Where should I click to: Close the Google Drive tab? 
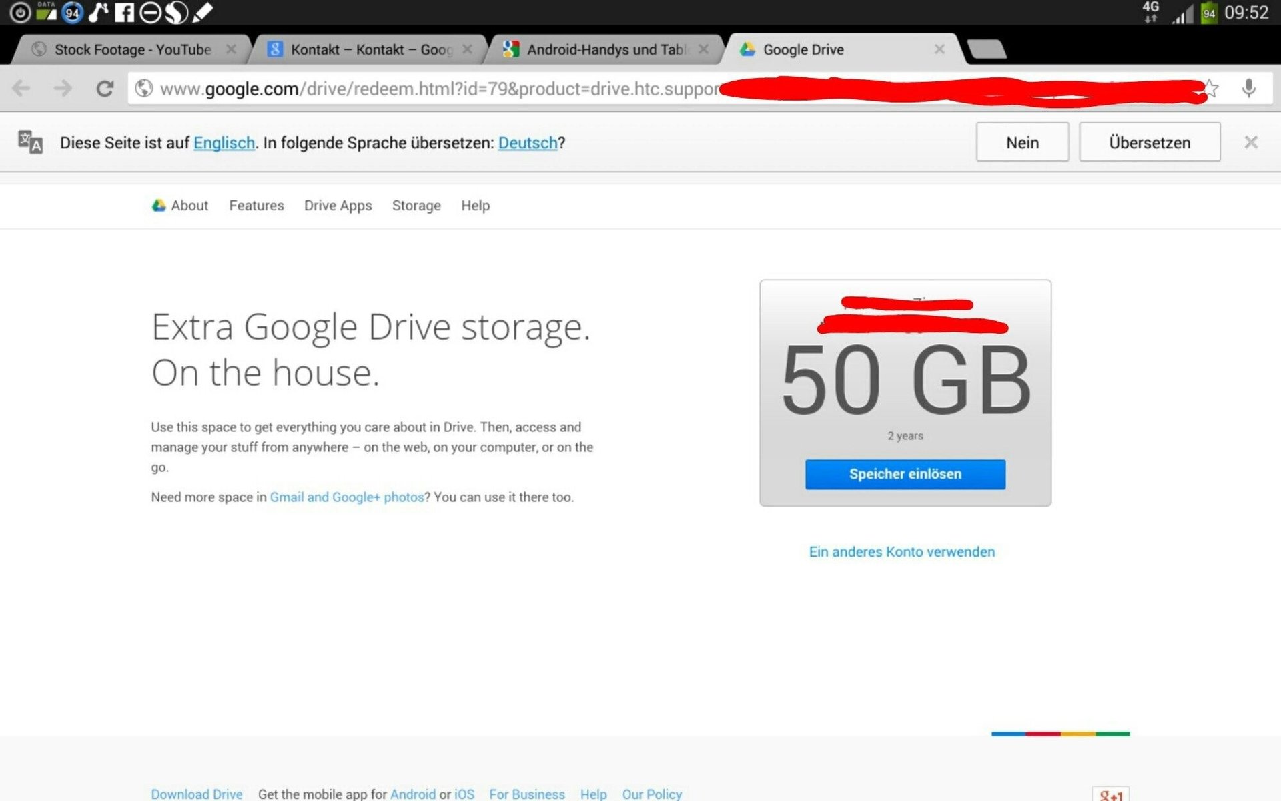pyautogui.click(x=939, y=49)
